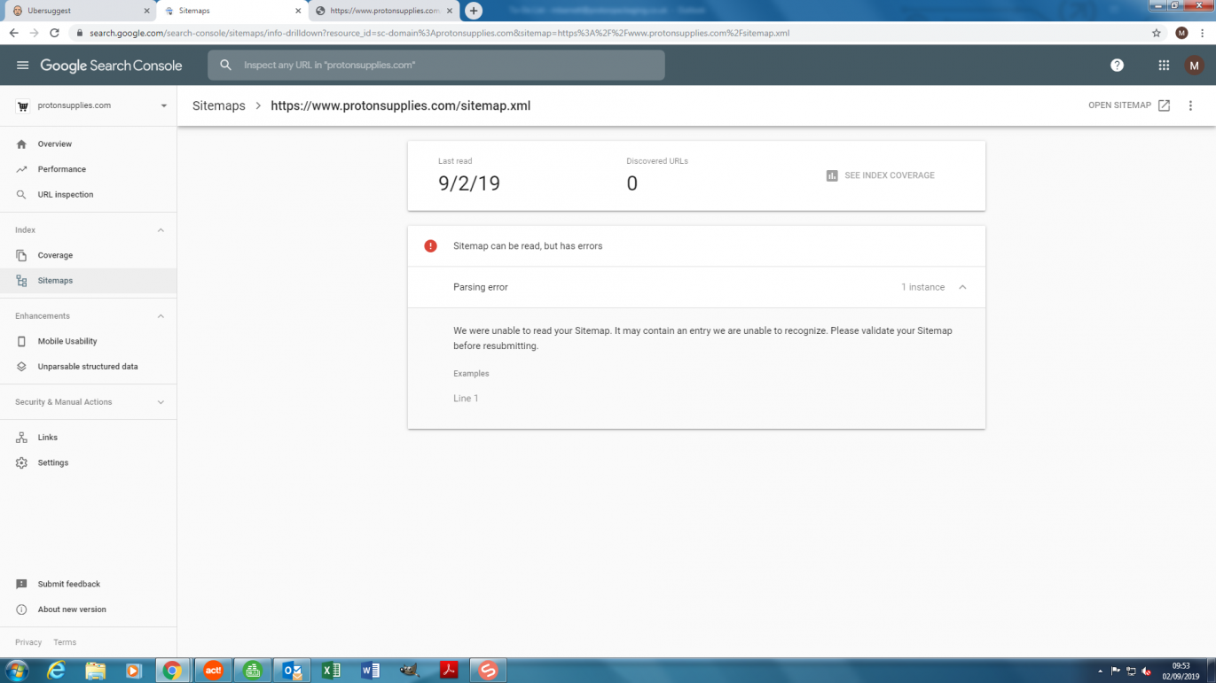Click the Sitemaps breadcrumb link

218,105
